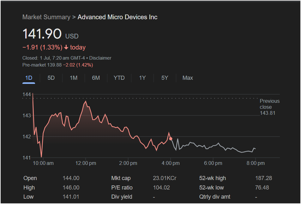Click the 6:00 pm axis label

coord(213,163)
